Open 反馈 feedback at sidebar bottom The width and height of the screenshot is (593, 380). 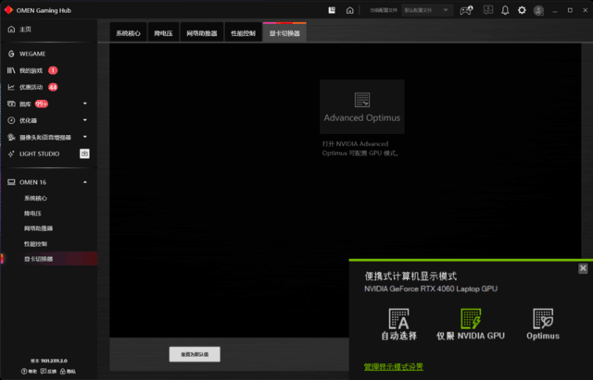tap(48, 372)
